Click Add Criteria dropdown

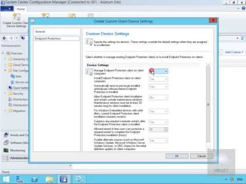coord(234,52)
